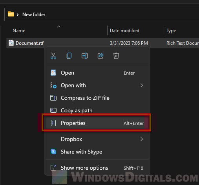
Task: Click the Copy icon in context menu
Action: pos(69,56)
